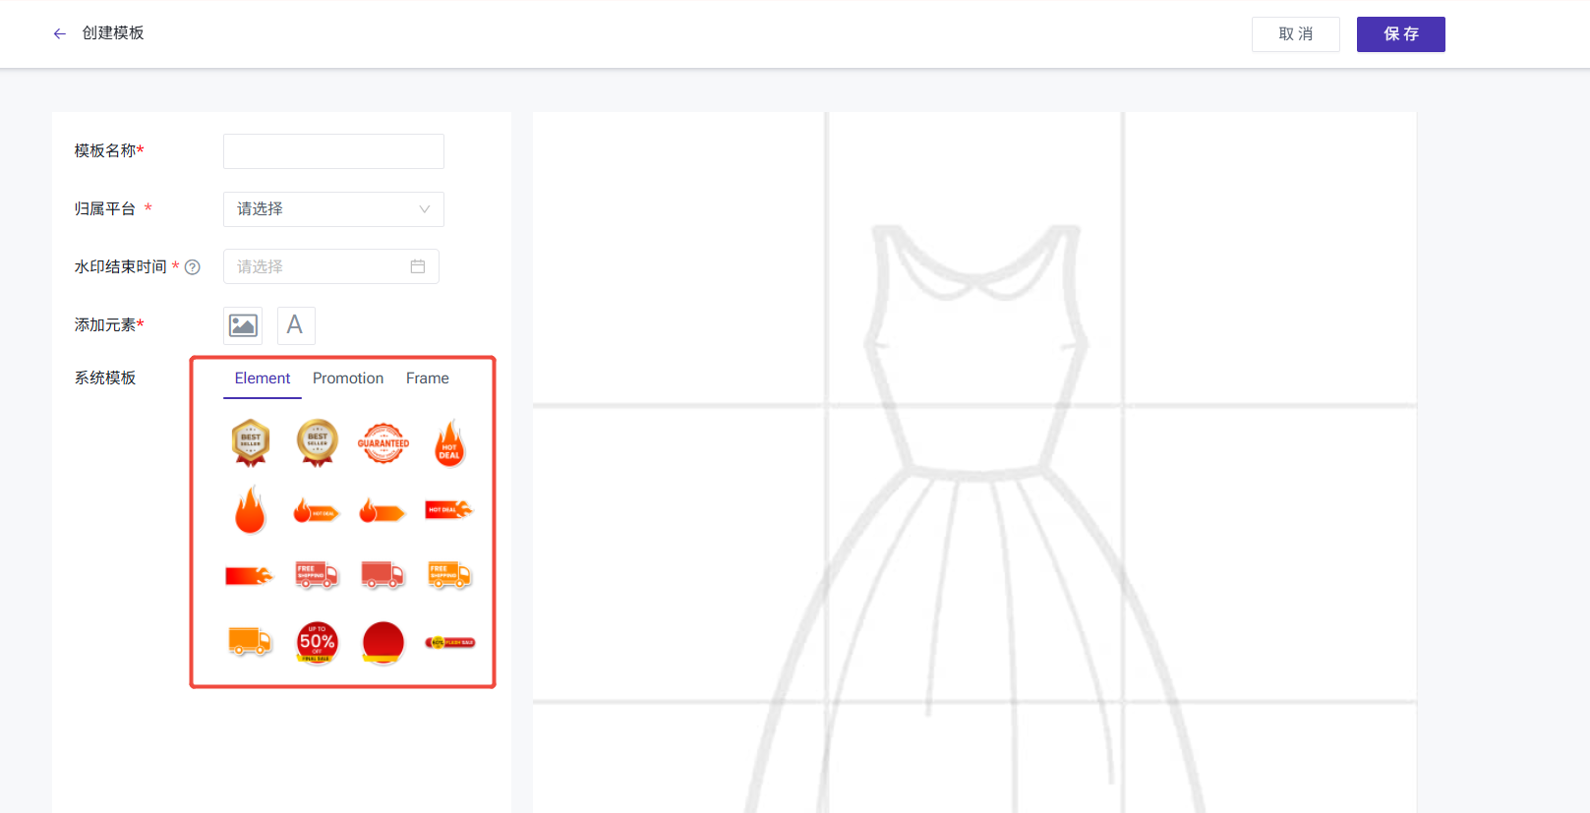The width and height of the screenshot is (1590, 813).
Task: Choose the round gold Best Seller badge
Action: 317,442
